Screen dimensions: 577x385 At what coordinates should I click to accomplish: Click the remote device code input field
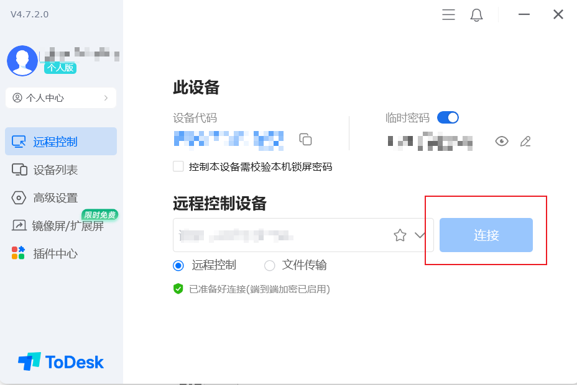pos(280,235)
